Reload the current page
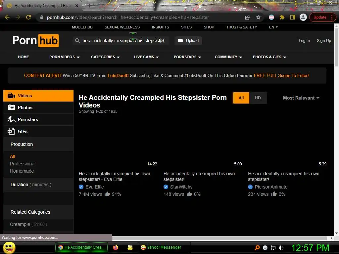 (28, 17)
